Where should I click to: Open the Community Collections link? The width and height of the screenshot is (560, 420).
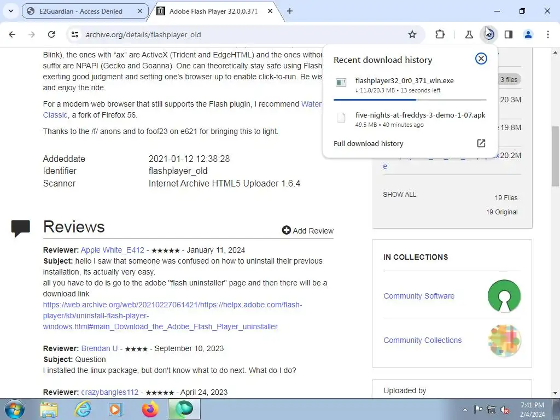(x=423, y=340)
